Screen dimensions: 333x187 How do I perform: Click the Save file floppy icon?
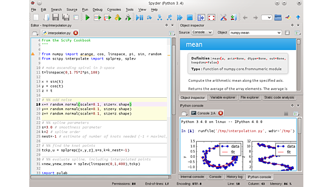(x=55, y=18)
